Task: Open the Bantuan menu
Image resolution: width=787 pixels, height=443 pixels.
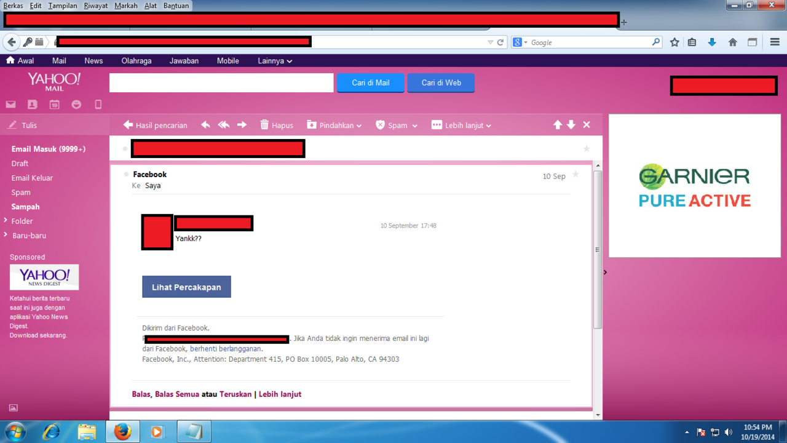Action: point(176,6)
